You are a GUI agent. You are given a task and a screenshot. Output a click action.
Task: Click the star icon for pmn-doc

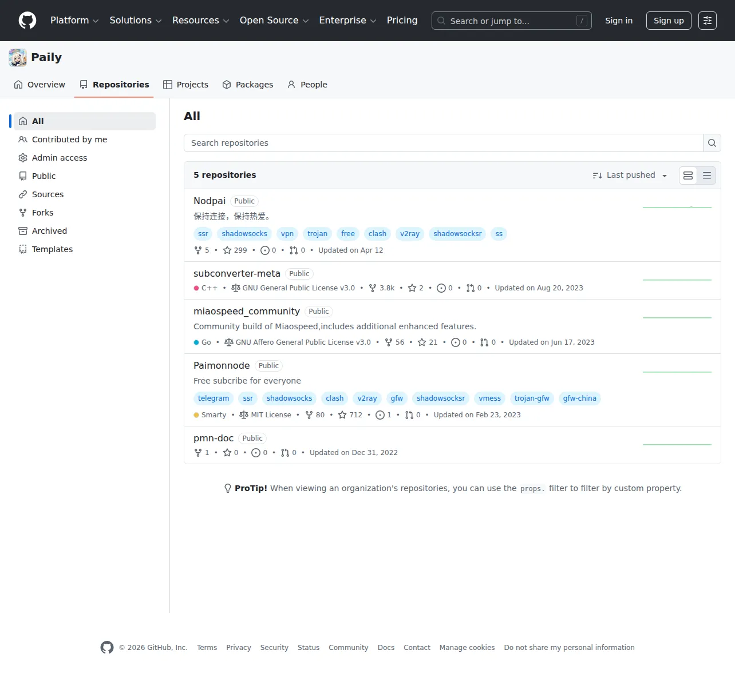(x=227, y=453)
